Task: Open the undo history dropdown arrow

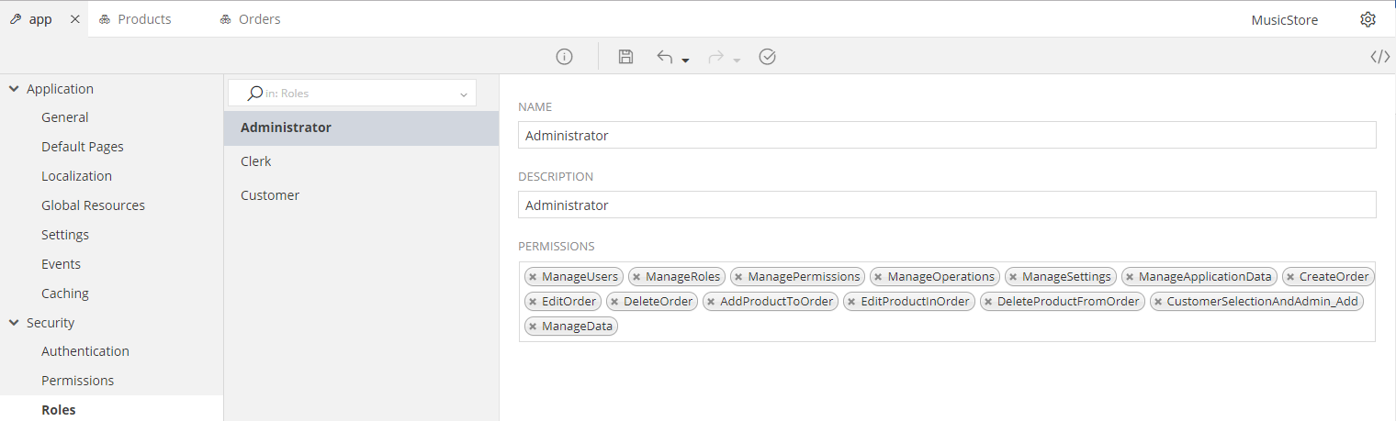Action: point(686,61)
